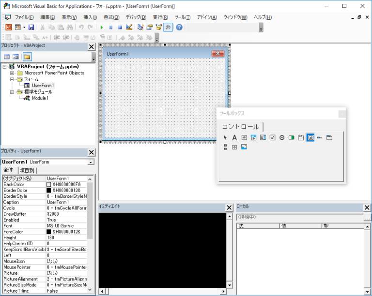Select Module1 in the project tree
Screen dimensions: 372x296
[x=40, y=98]
